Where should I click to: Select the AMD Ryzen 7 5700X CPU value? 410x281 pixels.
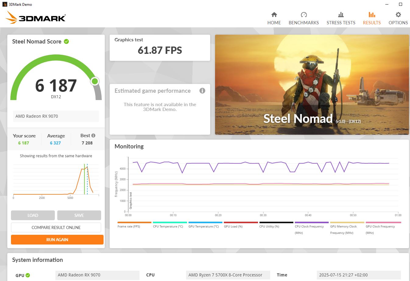(x=228, y=275)
